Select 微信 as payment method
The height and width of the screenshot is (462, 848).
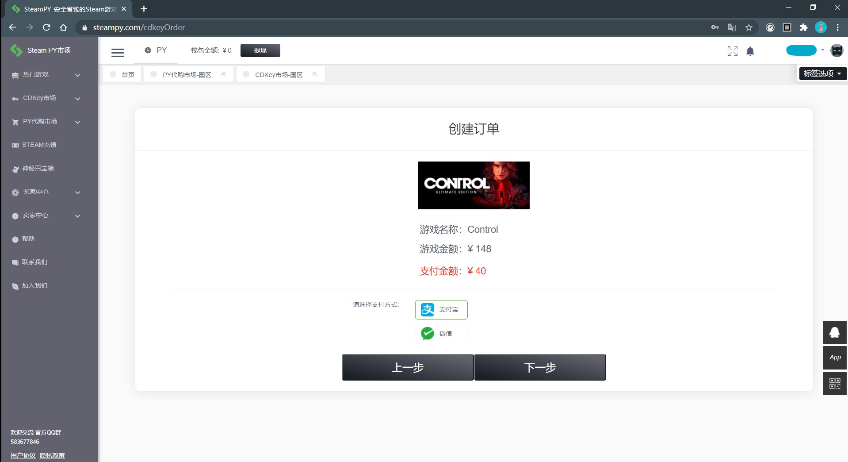coord(441,334)
